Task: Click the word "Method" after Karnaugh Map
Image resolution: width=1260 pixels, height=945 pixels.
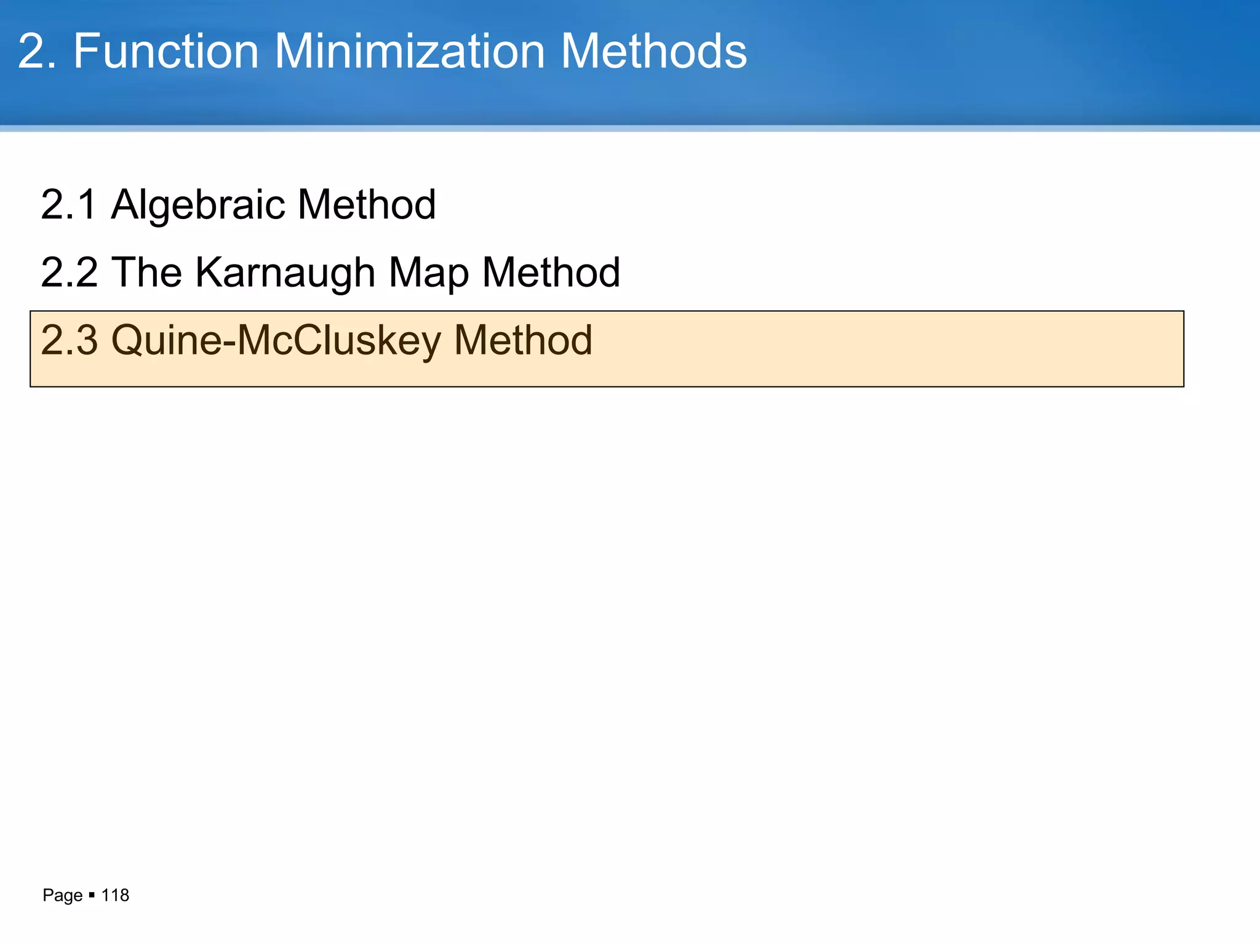Action: 551,273
